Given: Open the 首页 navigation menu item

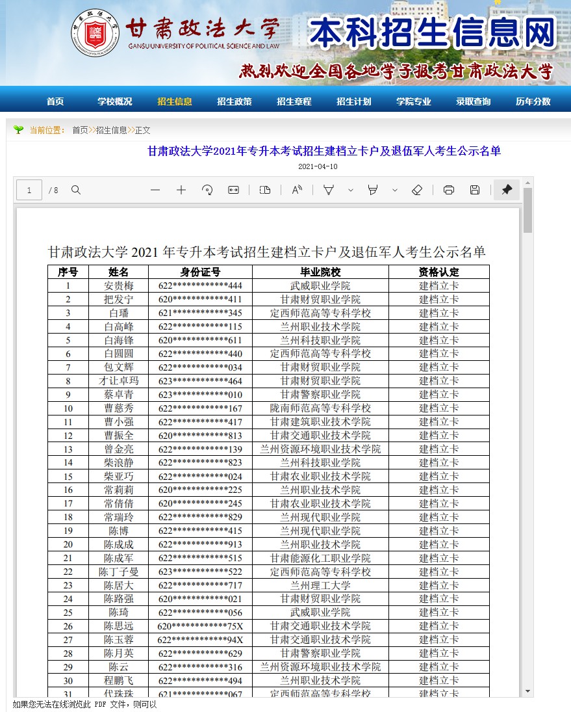Looking at the screenshot, I should pos(55,101).
